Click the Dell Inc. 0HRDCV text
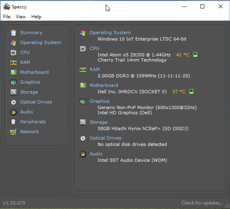Viewport: 230px width, 209px height. coord(132,92)
